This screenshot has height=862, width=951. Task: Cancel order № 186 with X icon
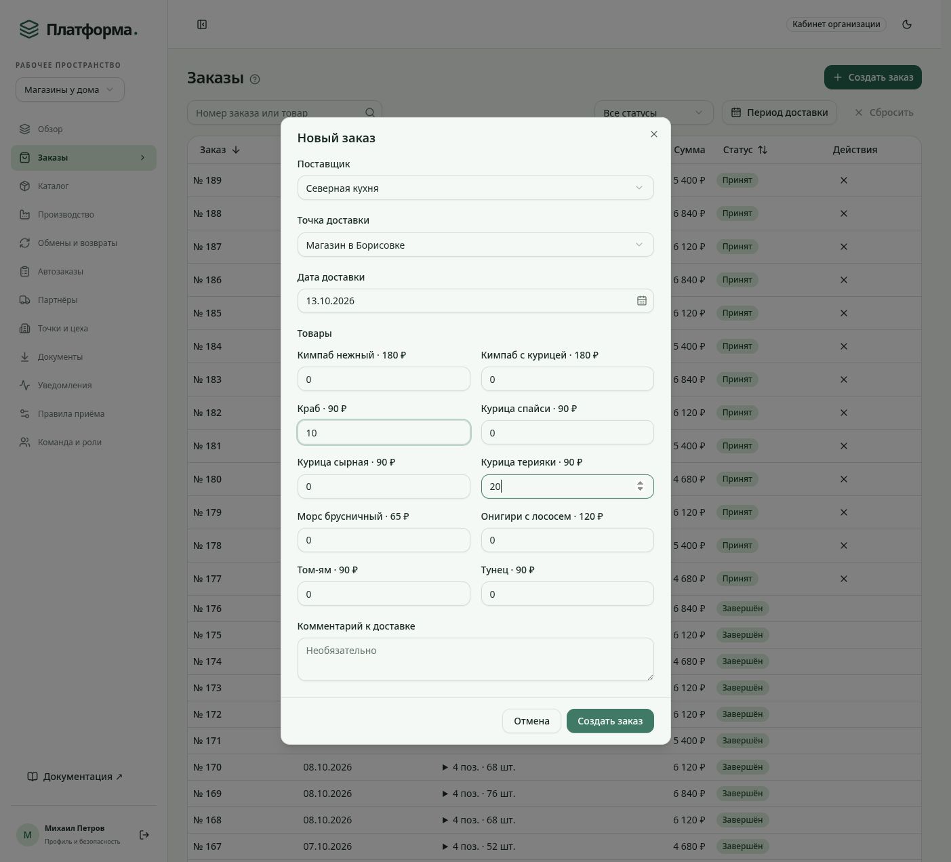click(x=844, y=280)
